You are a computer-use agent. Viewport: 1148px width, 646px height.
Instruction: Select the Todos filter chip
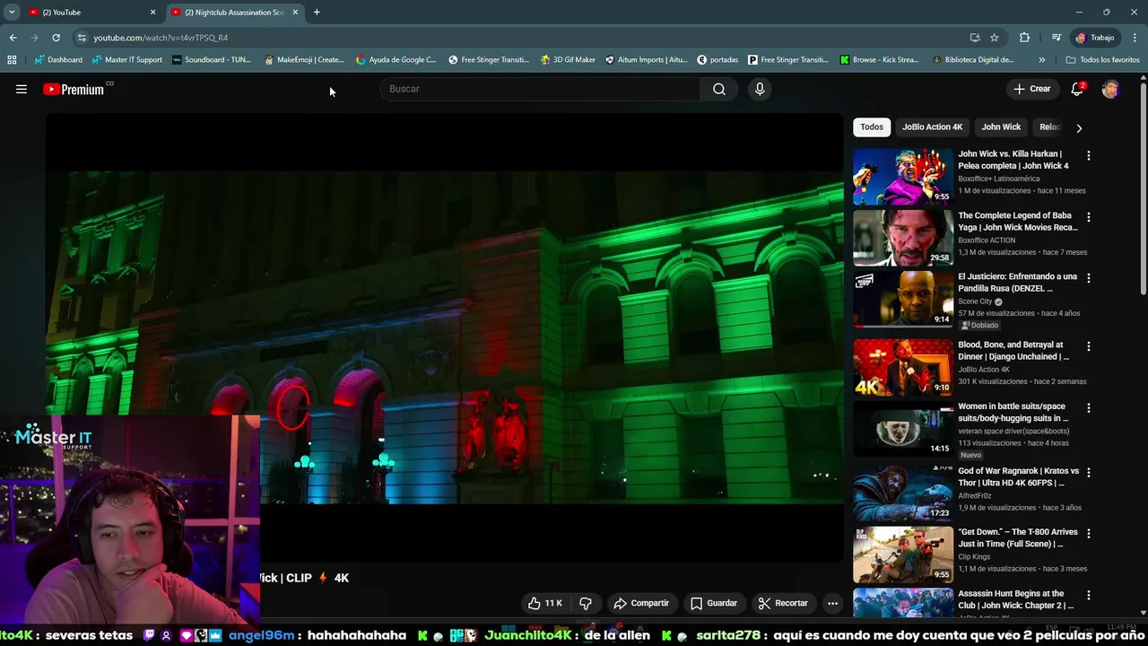(x=872, y=127)
